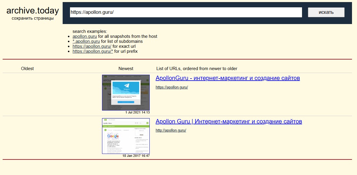The image size is (357, 175).
Task: Open 'Apollon Guru | Интернет-маркетинг и создание сайтов' title link
Action: tap(229, 121)
